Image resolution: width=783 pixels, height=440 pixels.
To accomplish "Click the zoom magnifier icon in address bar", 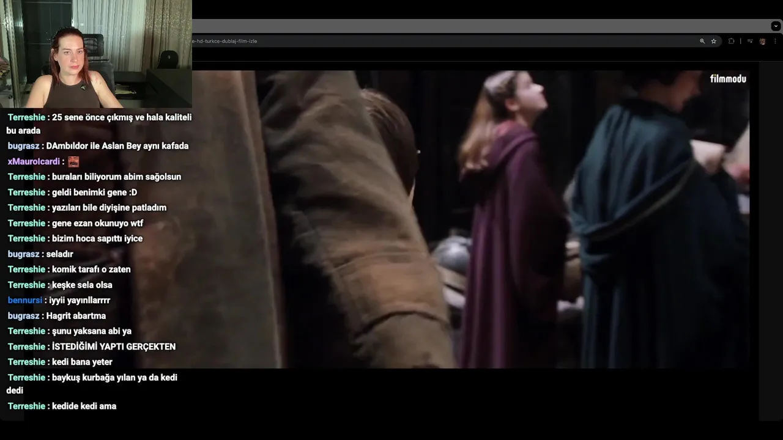I will [x=702, y=41].
